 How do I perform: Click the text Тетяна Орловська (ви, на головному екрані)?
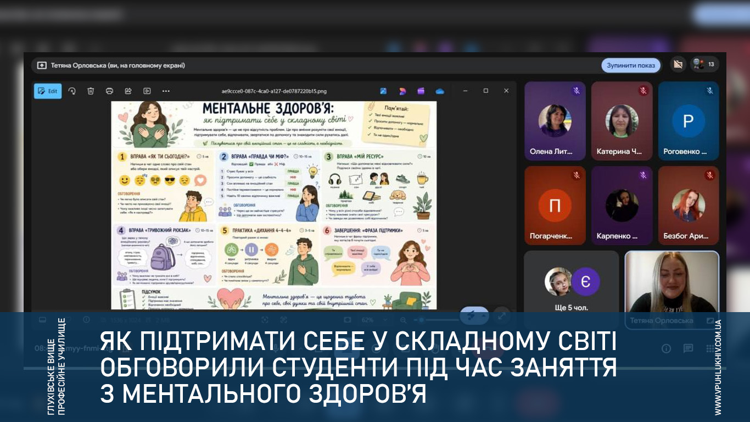coord(118,65)
